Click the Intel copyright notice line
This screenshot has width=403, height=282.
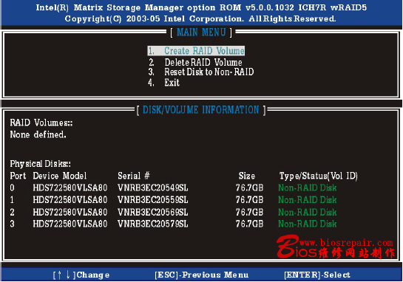pos(200,18)
